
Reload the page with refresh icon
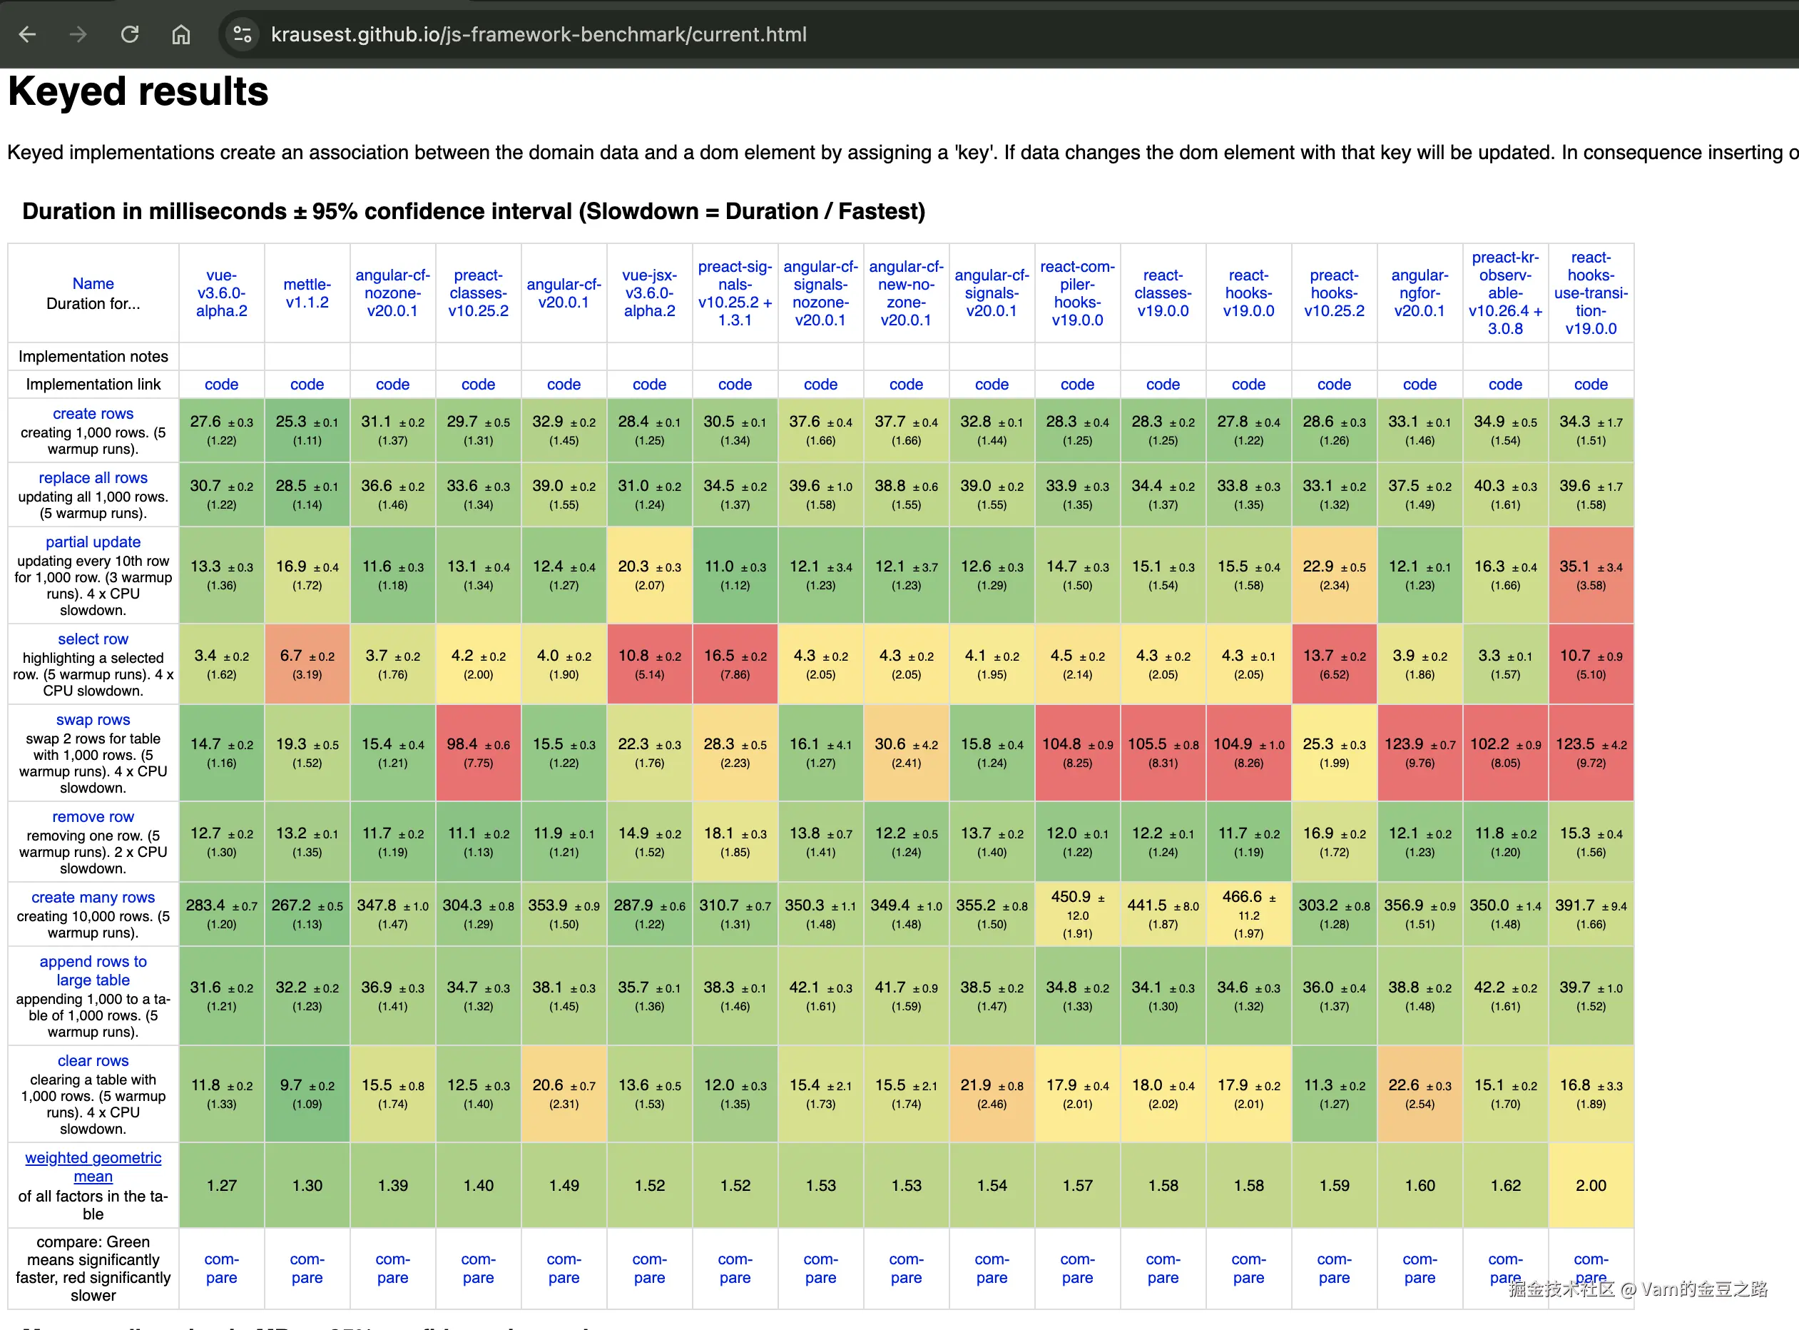[130, 35]
